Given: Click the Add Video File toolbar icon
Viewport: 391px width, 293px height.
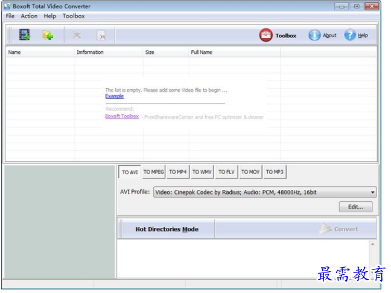Looking at the screenshot, I should click(24, 35).
